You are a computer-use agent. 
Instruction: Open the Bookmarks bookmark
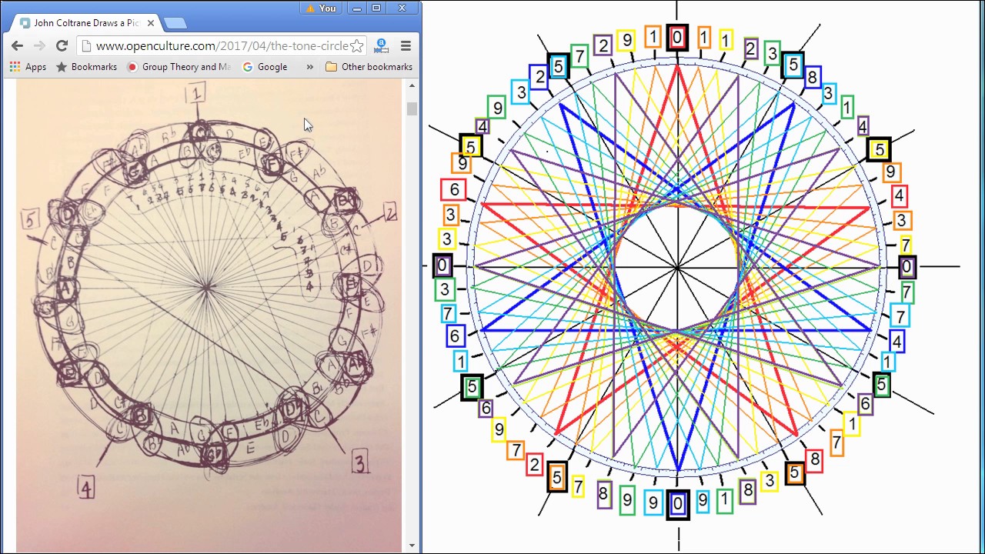[86, 67]
